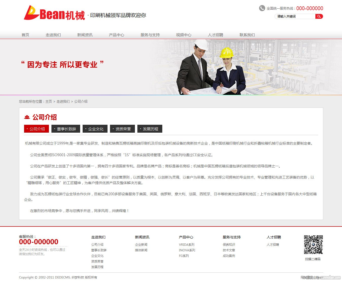Open 人才招聘 in the navigation bar

(215, 35)
